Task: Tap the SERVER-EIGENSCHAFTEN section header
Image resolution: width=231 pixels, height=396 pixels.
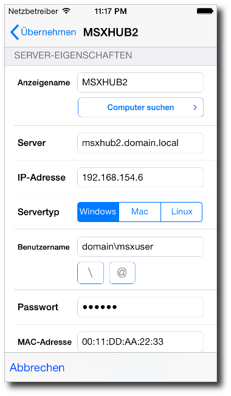Action: coord(73,55)
